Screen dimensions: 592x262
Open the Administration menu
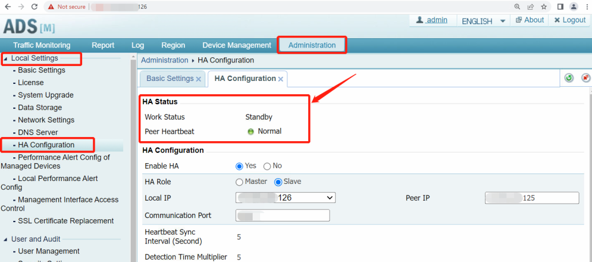[312, 45]
